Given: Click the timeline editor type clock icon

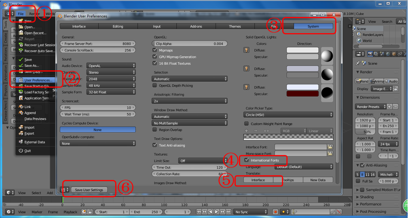Looking at the screenshot, I should pos(10,212).
